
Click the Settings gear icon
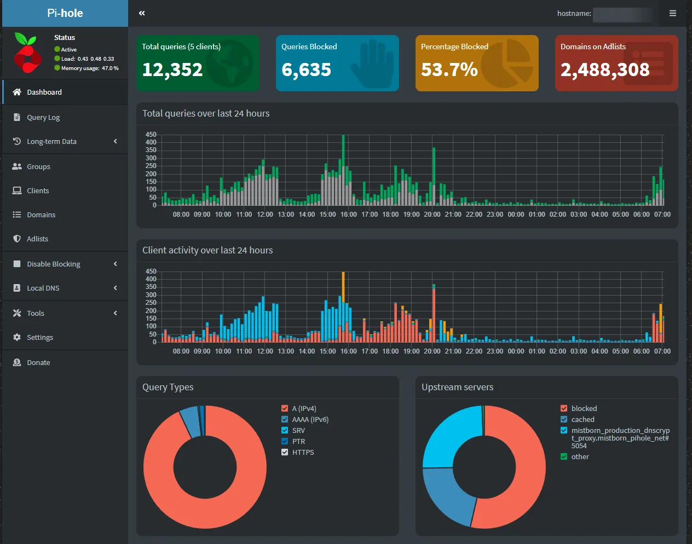coord(17,337)
